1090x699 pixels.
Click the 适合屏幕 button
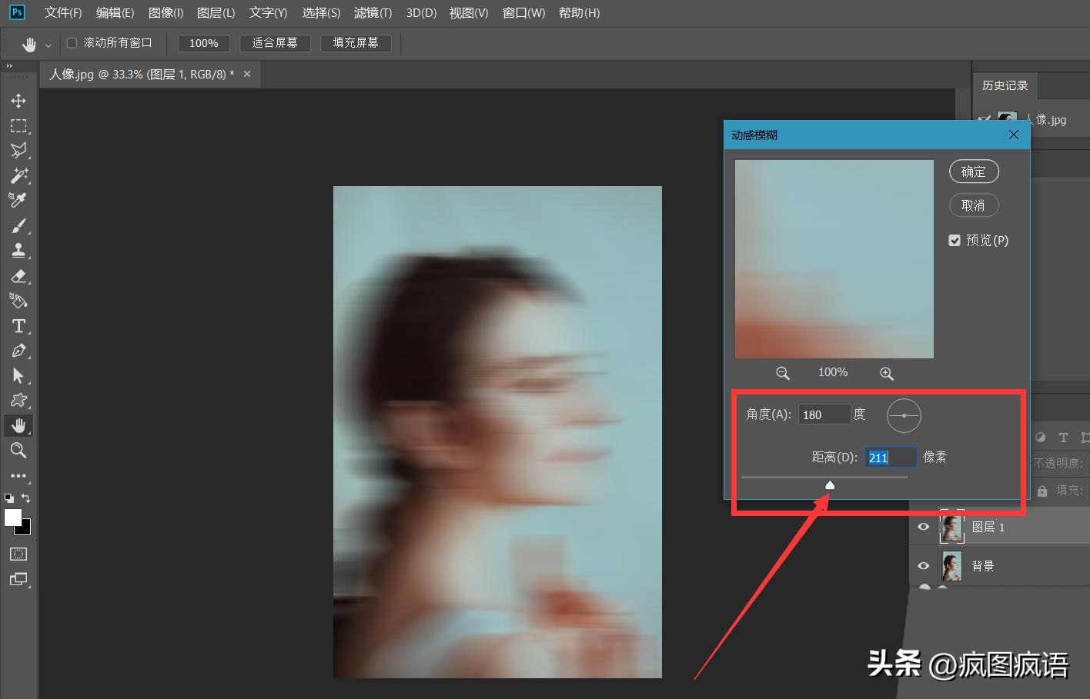coord(275,43)
